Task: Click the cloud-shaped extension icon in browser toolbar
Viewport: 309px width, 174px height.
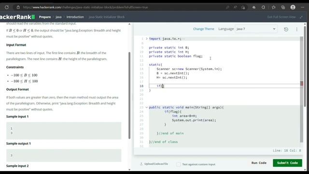Action: point(254,7)
